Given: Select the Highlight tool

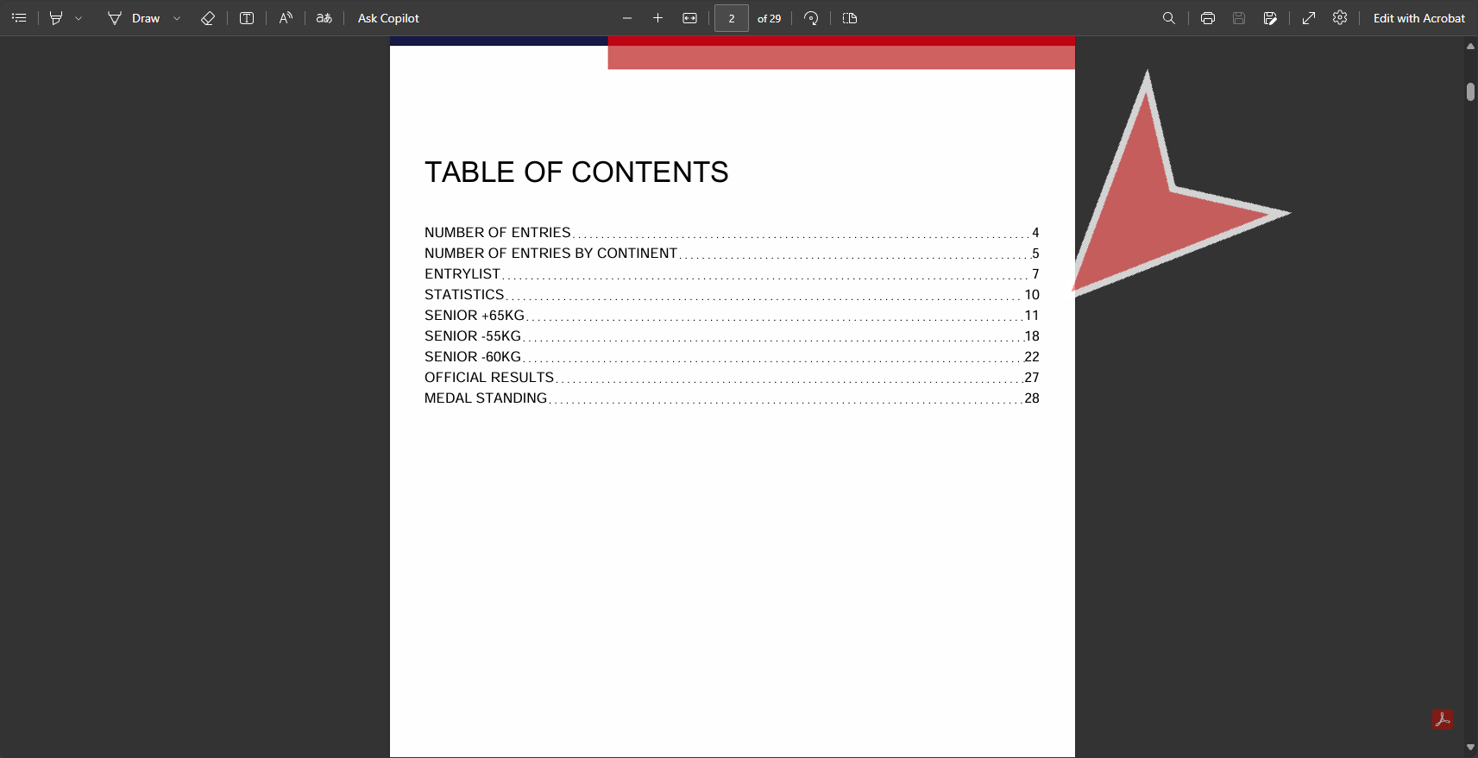Looking at the screenshot, I should (56, 18).
